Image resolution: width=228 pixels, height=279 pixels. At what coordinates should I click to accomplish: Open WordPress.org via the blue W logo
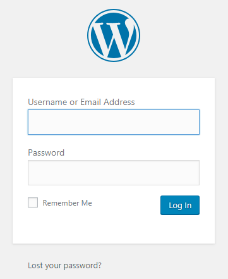coord(114,35)
